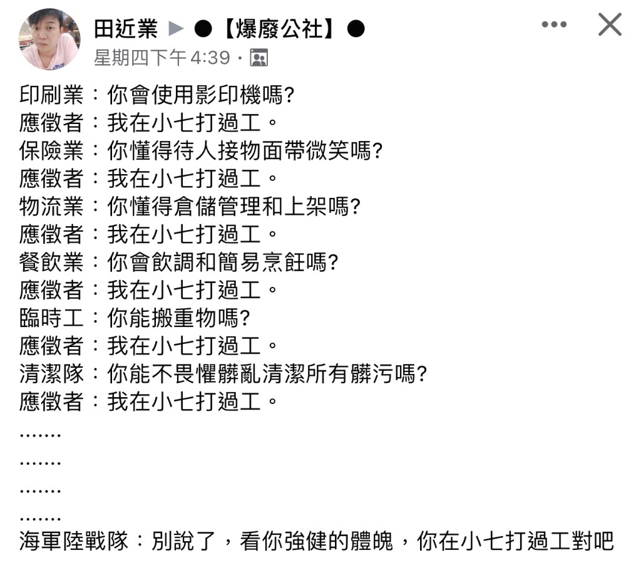This screenshot has height=565, width=641.
Task: Click the group privacy icon beside timestamp
Action: (x=259, y=58)
